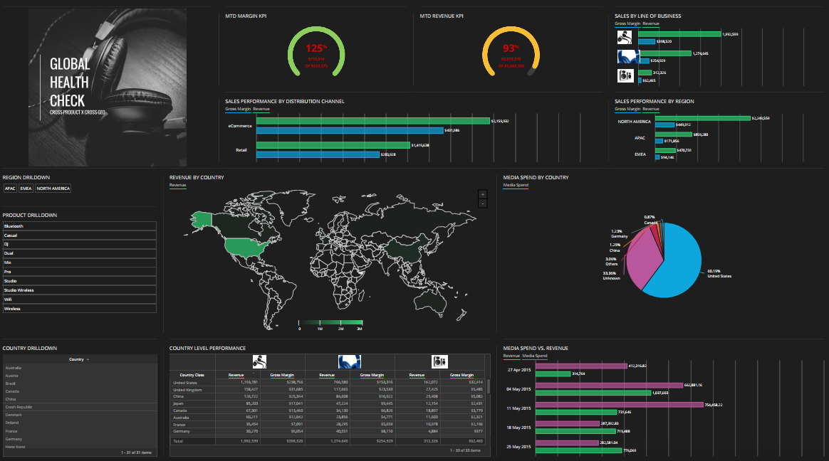Viewport: 829px width, 461px height.
Task: Click blue headphones icon in Country Level Performance header
Action: (349, 361)
